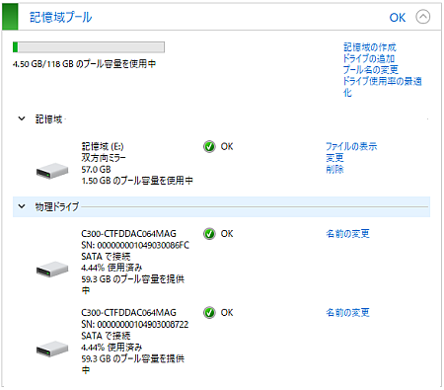Collapse the 記憶域 section chevron

pyautogui.click(x=22, y=118)
